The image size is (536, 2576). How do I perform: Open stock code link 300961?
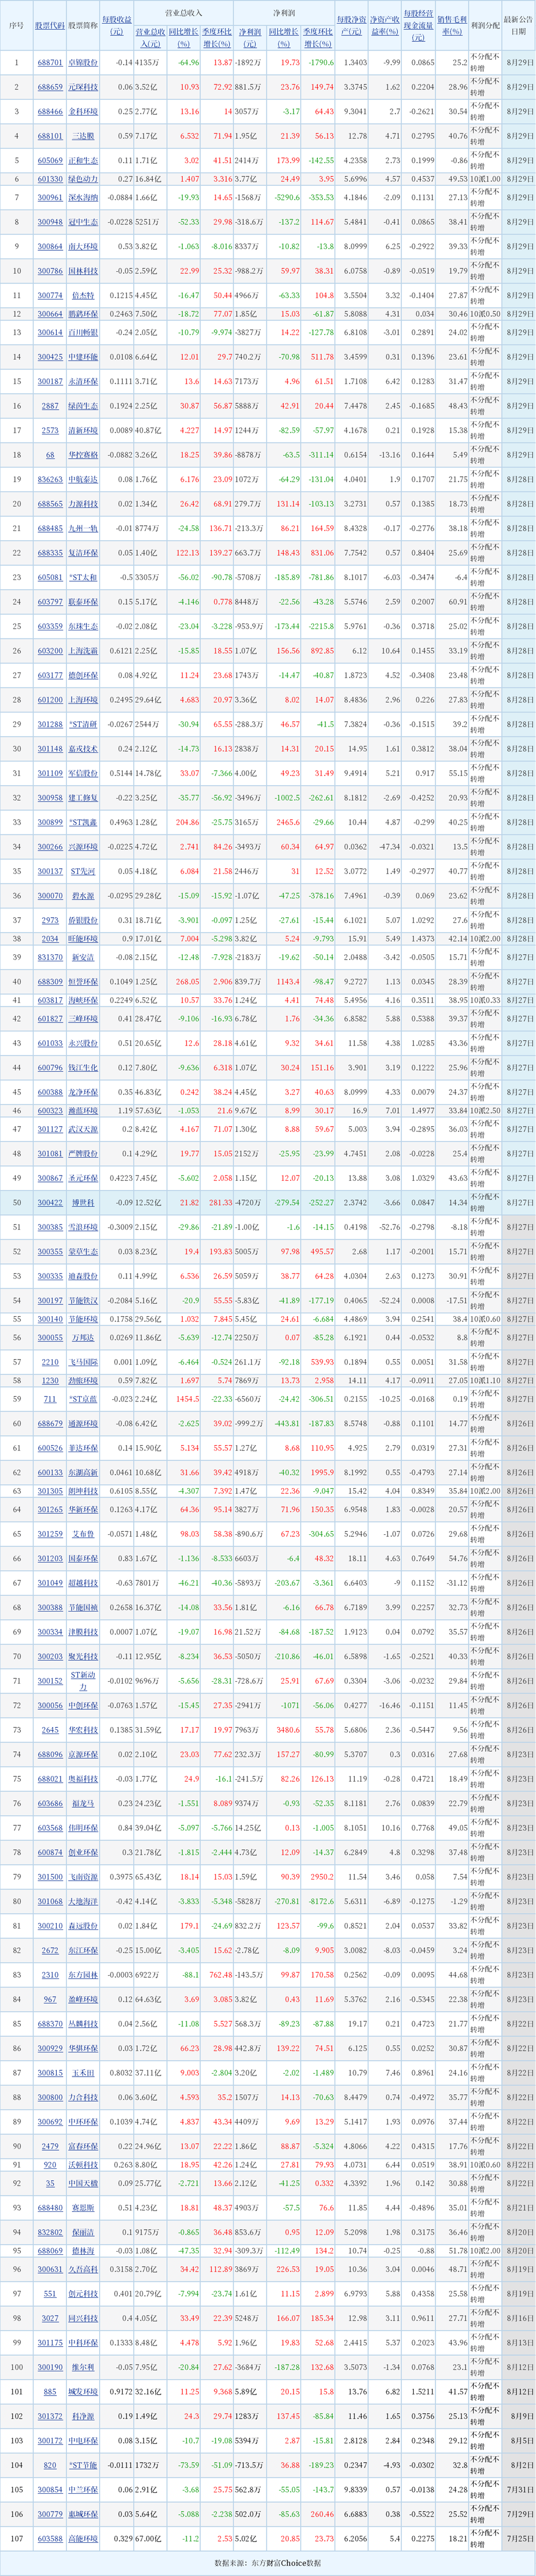50,198
